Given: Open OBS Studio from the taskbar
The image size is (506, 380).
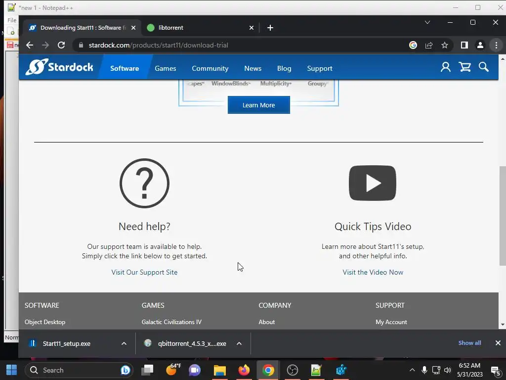Looking at the screenshot, I should coord(293,370).
